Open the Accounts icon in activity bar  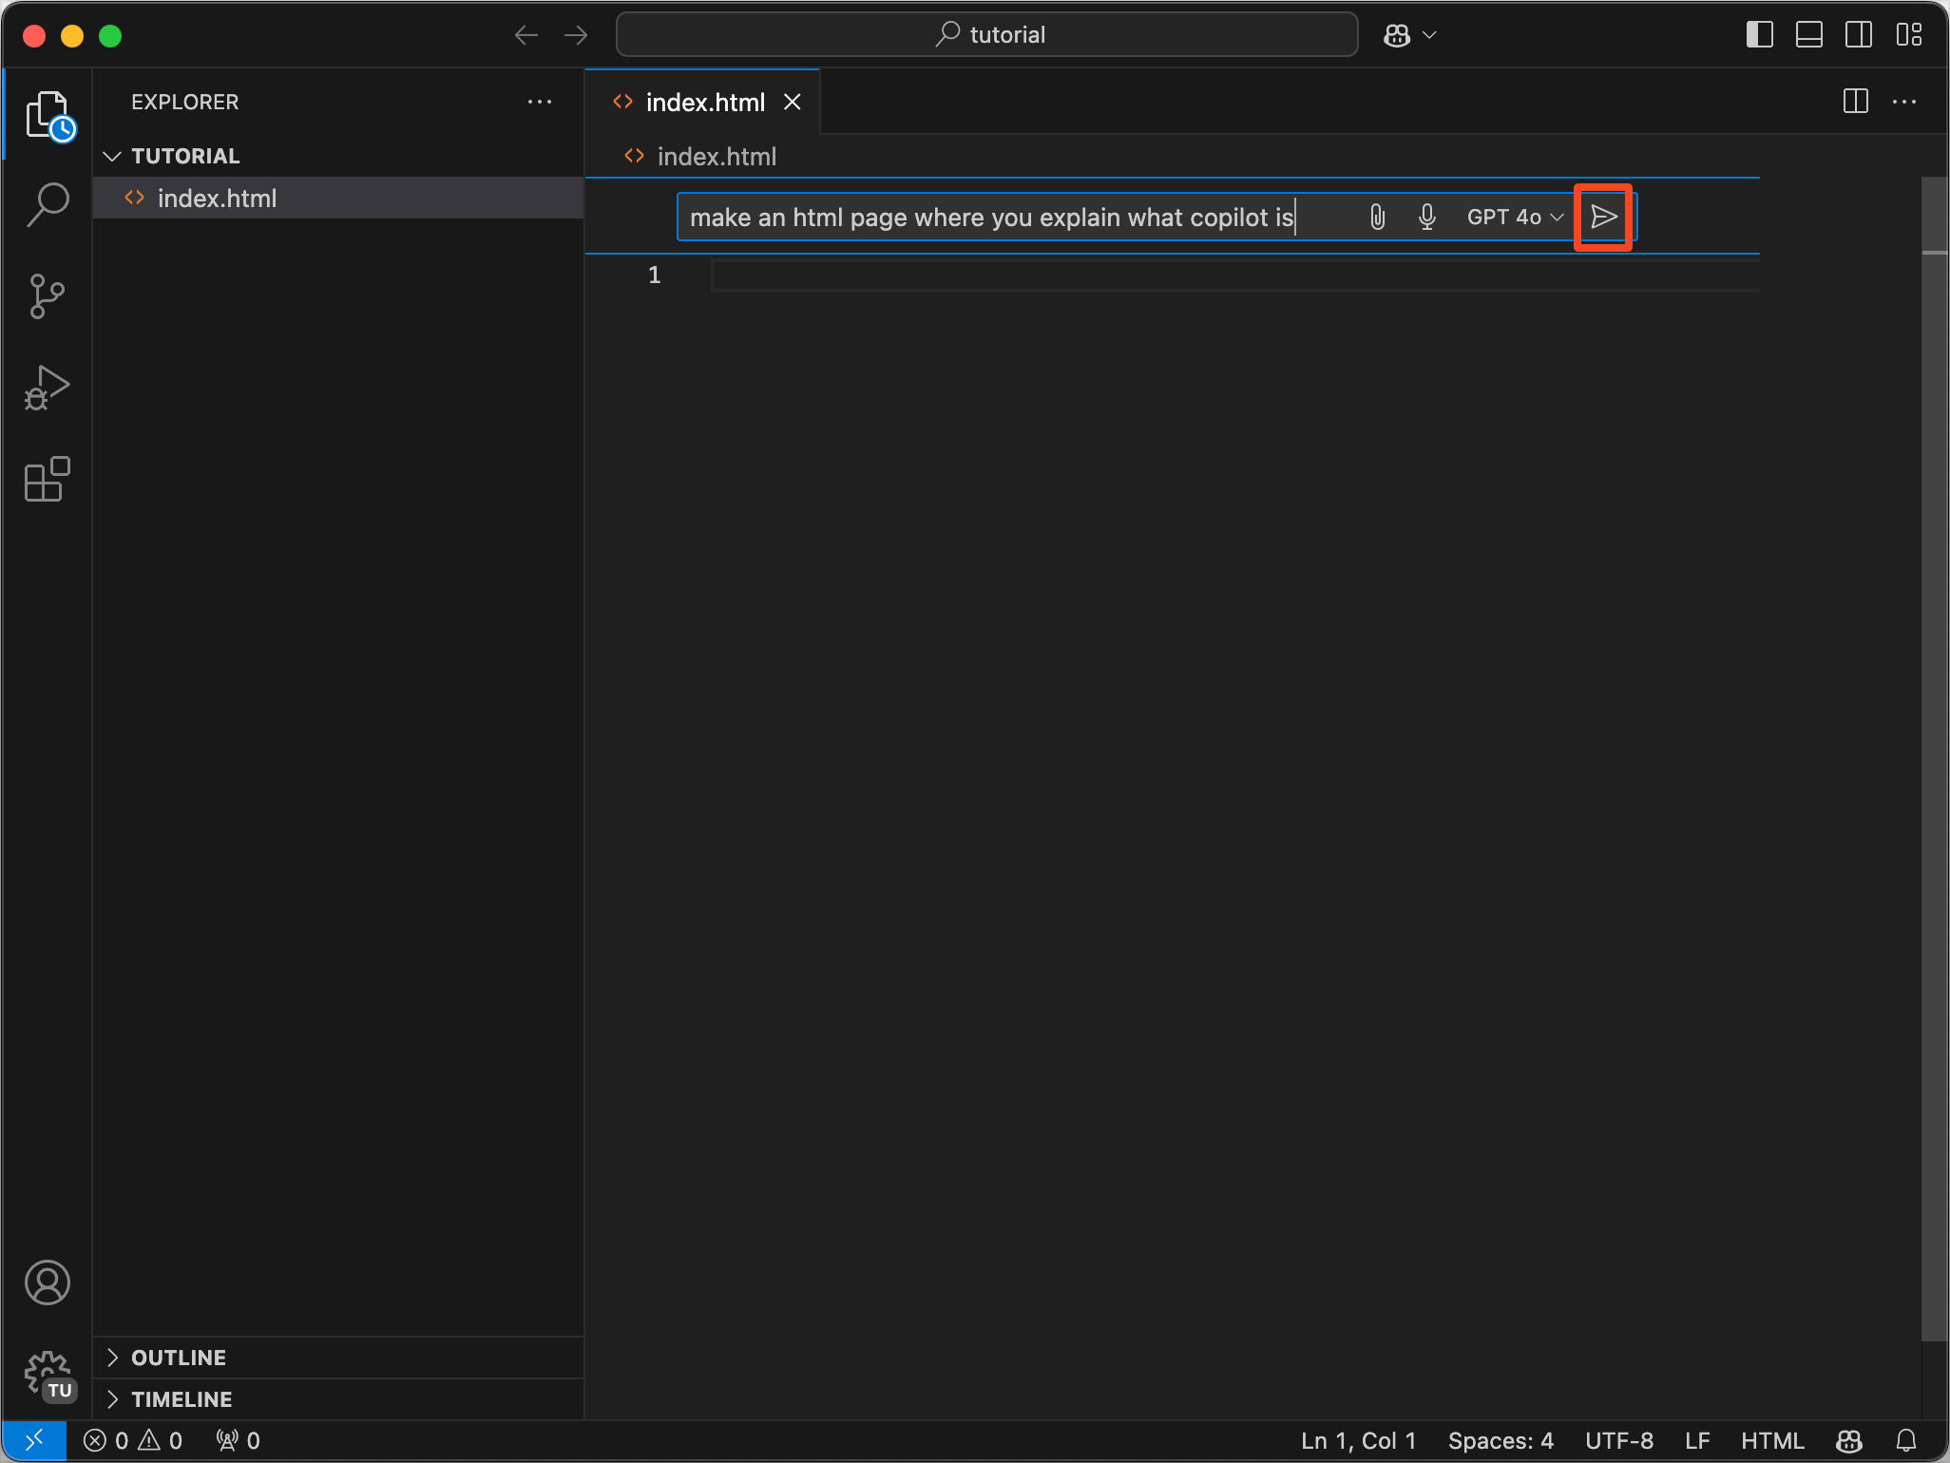coord(48,1282)
